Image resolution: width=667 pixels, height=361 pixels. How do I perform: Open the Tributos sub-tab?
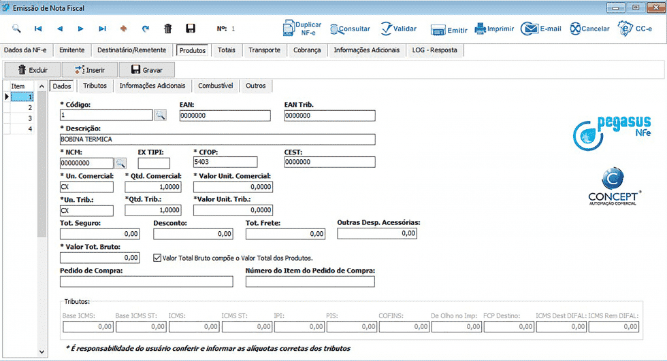[95, 86]
